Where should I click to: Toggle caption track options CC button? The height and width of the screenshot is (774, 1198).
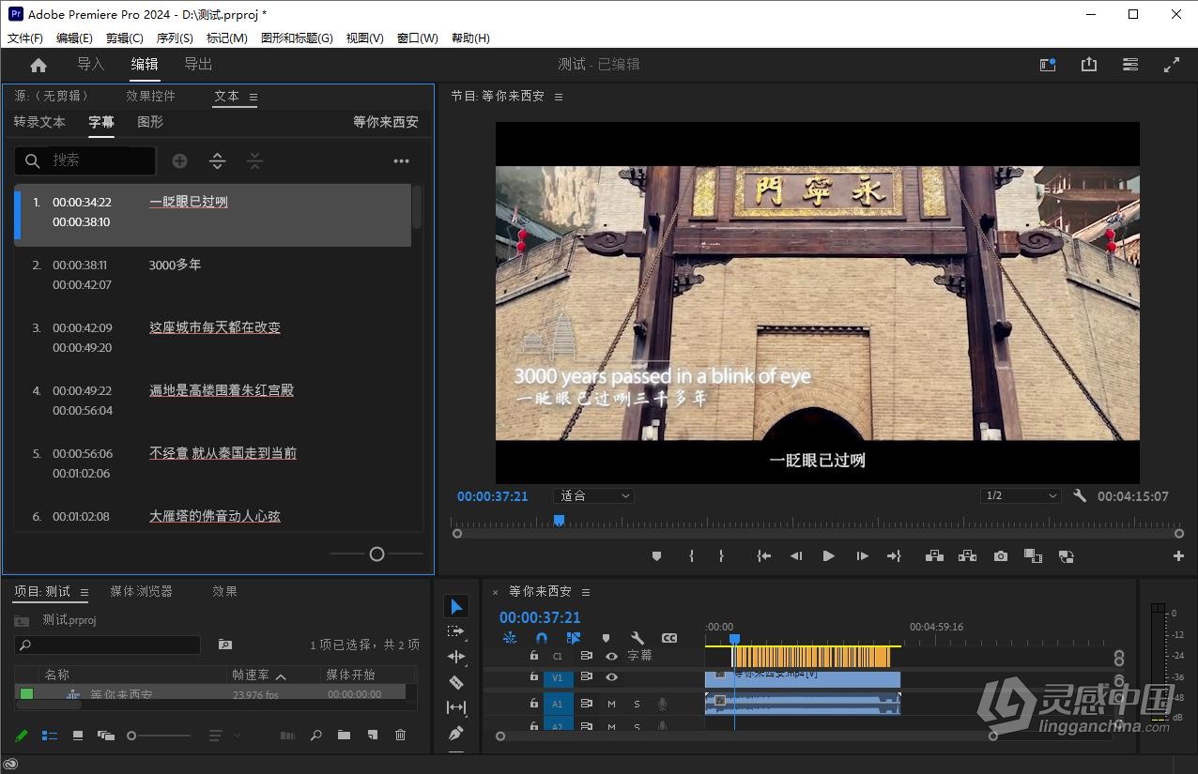(669, 638)
